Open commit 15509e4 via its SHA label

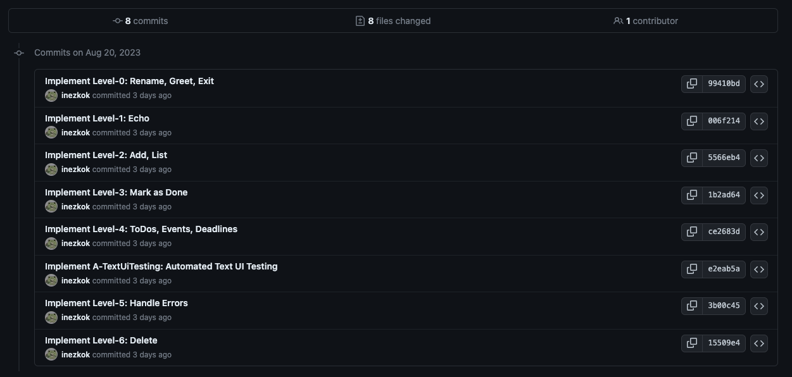[x=724, y=343]
